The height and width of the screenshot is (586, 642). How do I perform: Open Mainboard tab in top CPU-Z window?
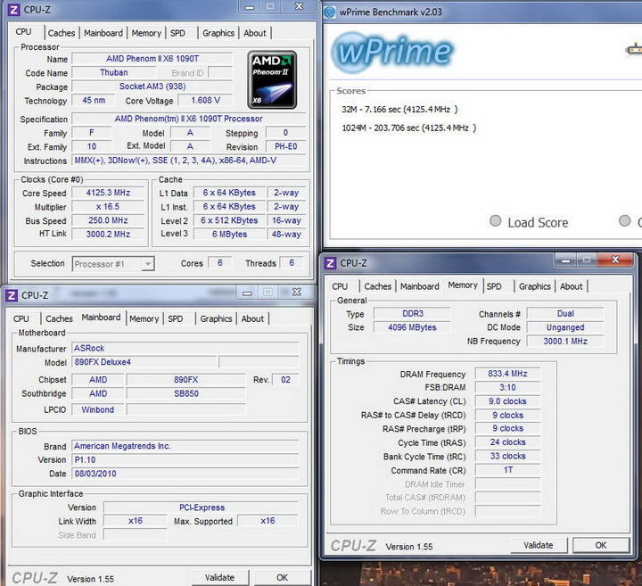click(x=103, y=33)
